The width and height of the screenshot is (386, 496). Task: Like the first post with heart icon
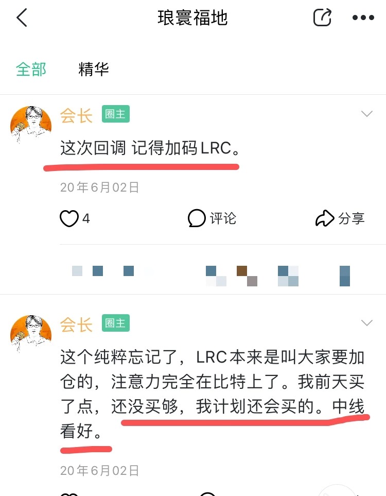tap(69, 218)
